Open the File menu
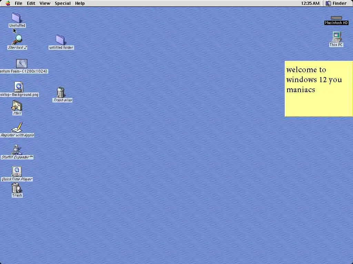The height and width of the screenshot is (264, 353). point(19,3)
